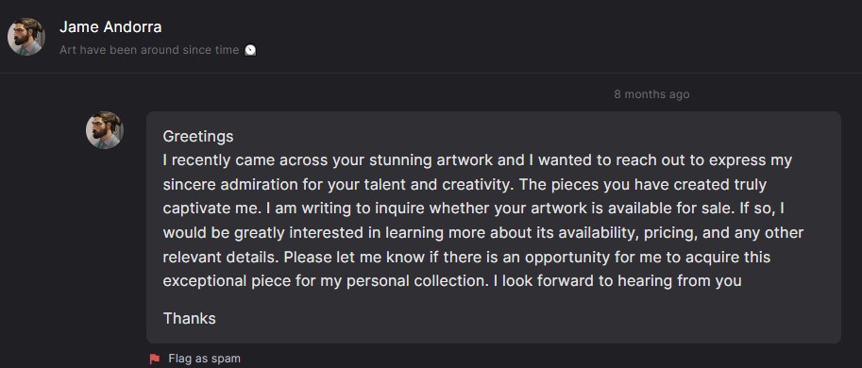
Task: Click the word "Thanks" closing the message
Action: (189, 319)
